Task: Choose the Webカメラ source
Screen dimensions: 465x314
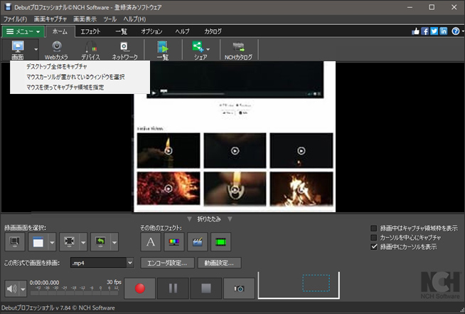Action: [x=56, y=51]
